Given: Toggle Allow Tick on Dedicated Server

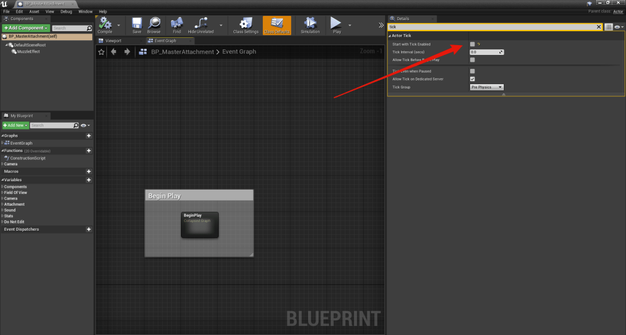Looking at the screenshot, I should (473, 79).
